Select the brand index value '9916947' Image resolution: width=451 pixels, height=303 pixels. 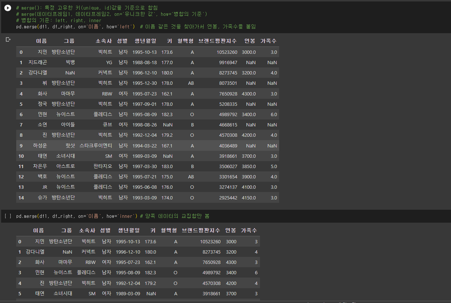click(228, 63)
